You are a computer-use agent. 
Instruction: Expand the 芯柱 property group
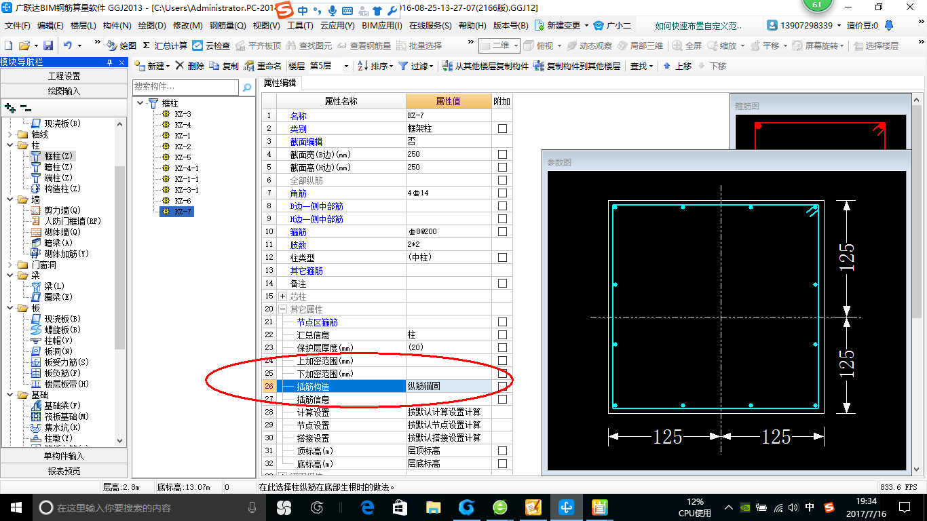(x=283, y=296)
